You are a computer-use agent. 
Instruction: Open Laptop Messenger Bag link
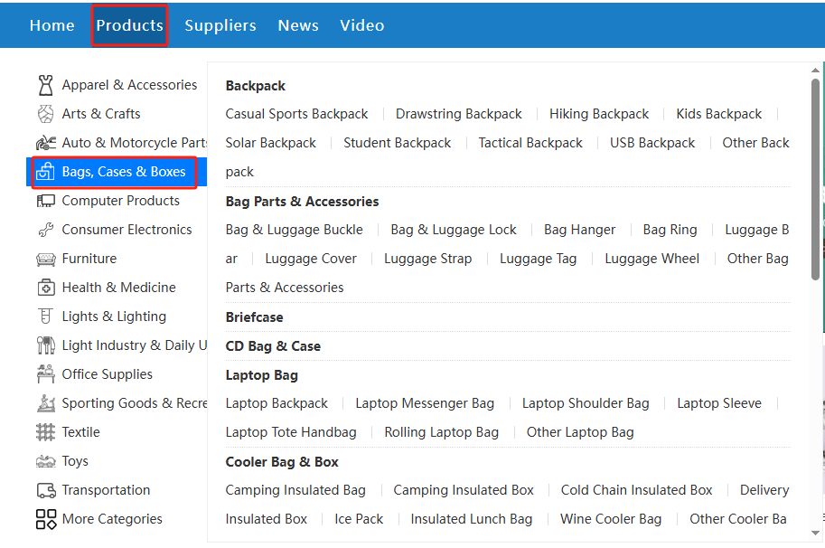(425, 403)
